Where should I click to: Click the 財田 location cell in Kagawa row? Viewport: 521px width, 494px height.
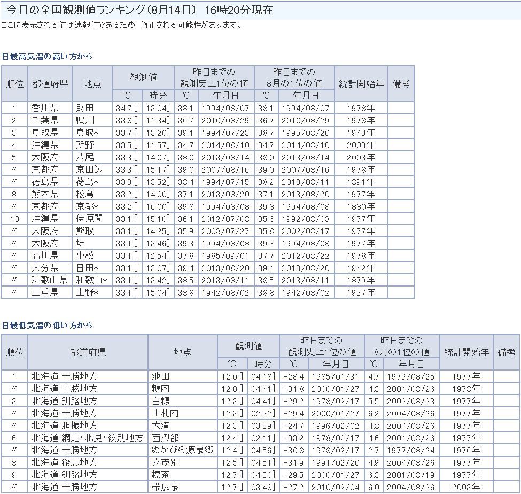tap(85, 108)
